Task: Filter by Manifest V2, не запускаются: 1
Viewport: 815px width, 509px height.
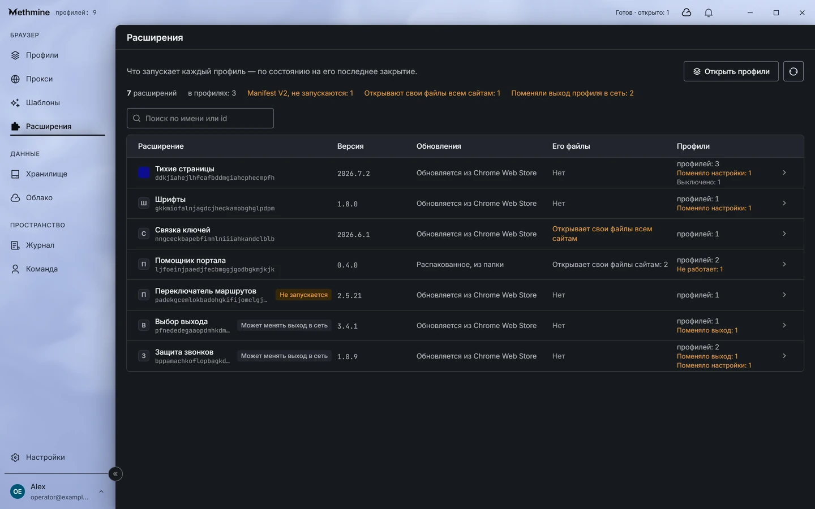Action: pos(300,93)
